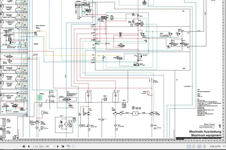The height and width of the screenshot is (150, 226).
Task: Go to the next page
Action: pyautogui.click(x=58, y=146)
